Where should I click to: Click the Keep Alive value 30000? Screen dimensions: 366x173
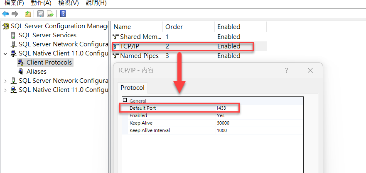click(223, 123)
